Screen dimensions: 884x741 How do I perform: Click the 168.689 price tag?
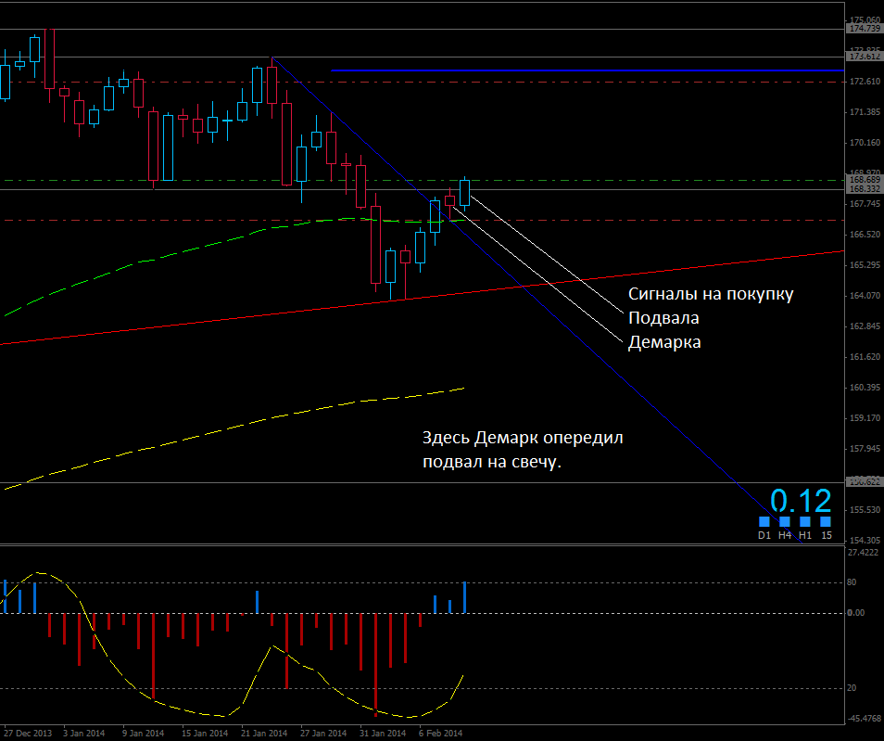865,180
